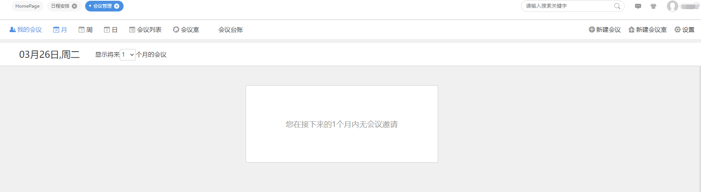Close the 会议管理 tab
This screenshot has width=701, height=192.
tap(117, 6)
